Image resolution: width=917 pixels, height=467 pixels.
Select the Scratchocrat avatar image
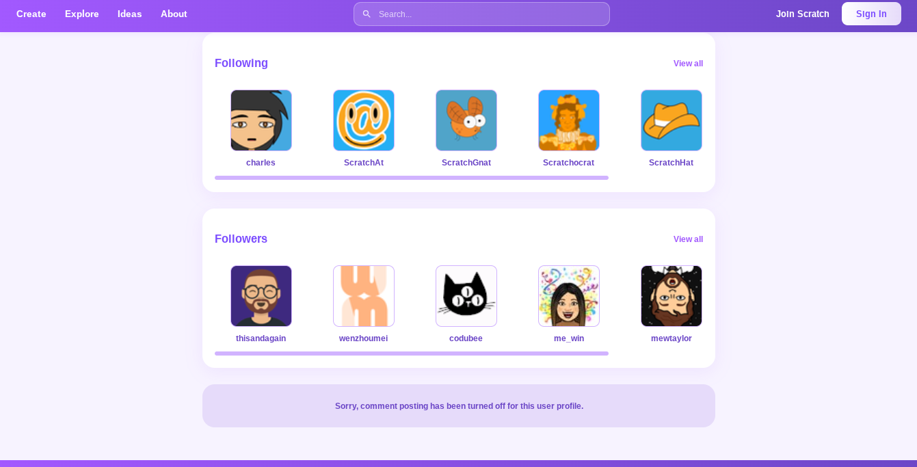pyautogui.click(x=569, y=120)
